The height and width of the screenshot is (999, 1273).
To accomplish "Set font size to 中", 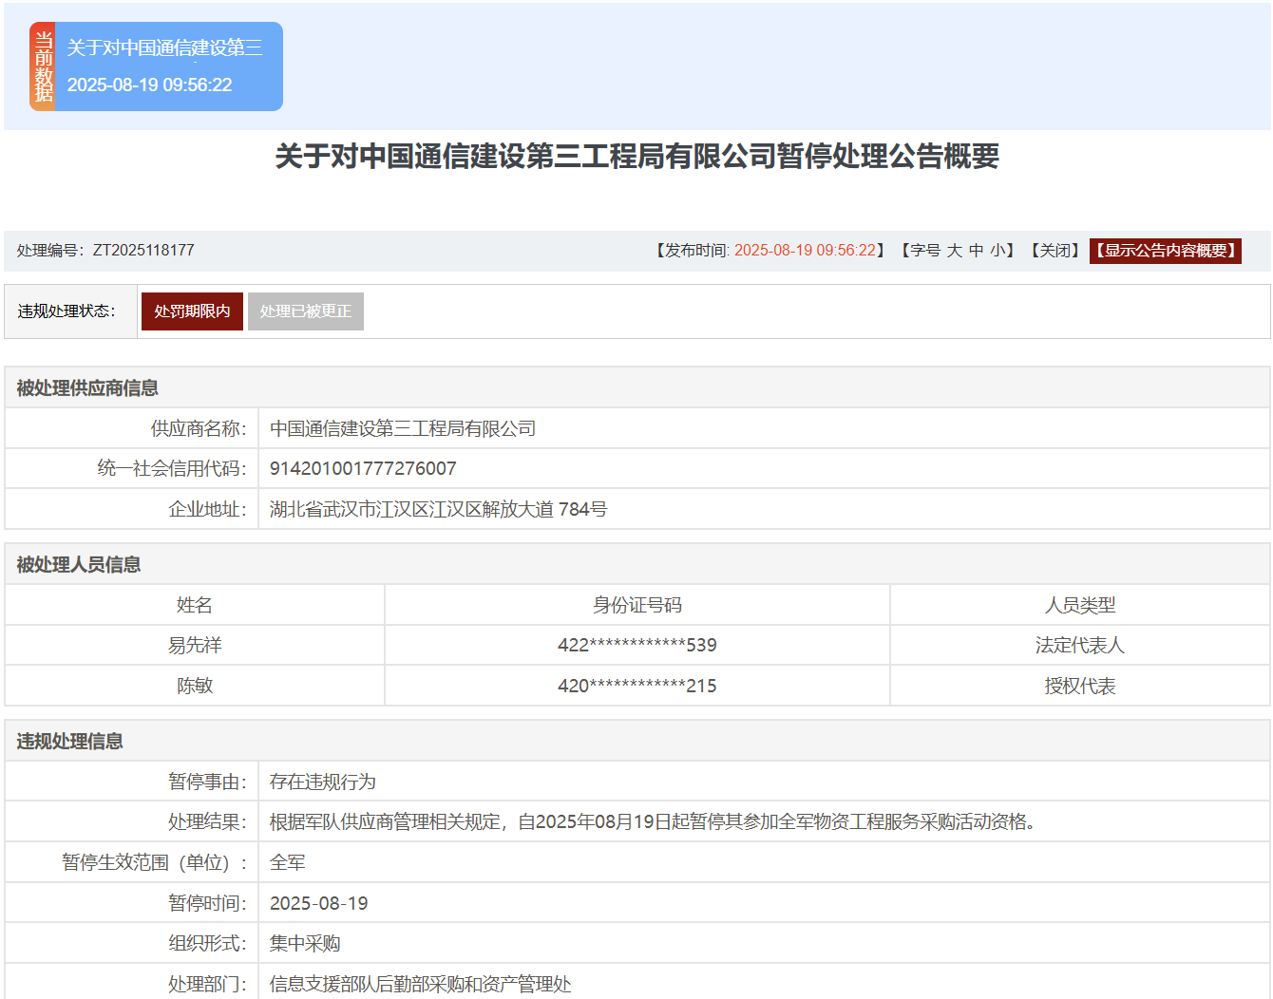I will point(977,251).
